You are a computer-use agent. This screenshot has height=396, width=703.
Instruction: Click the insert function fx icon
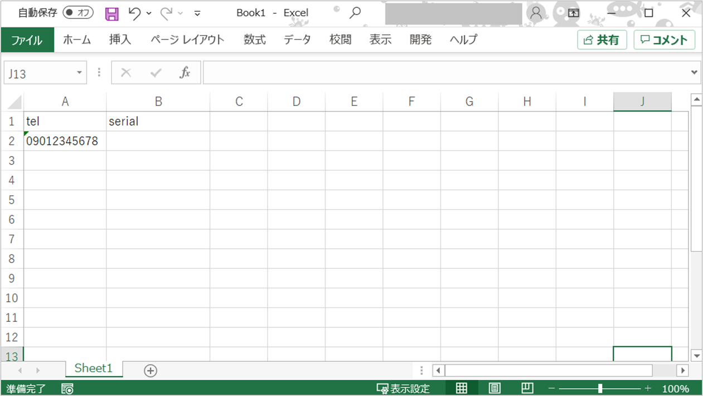tap(185, 73)
